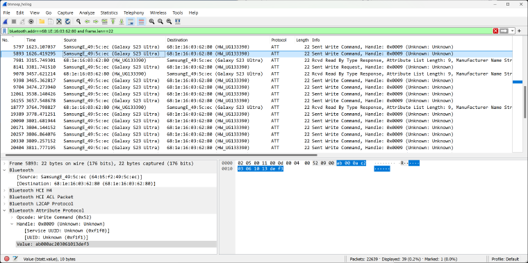Open the Analyze menu
The width and height of the screenshot is (528, 263).
(x=87, y=12)
